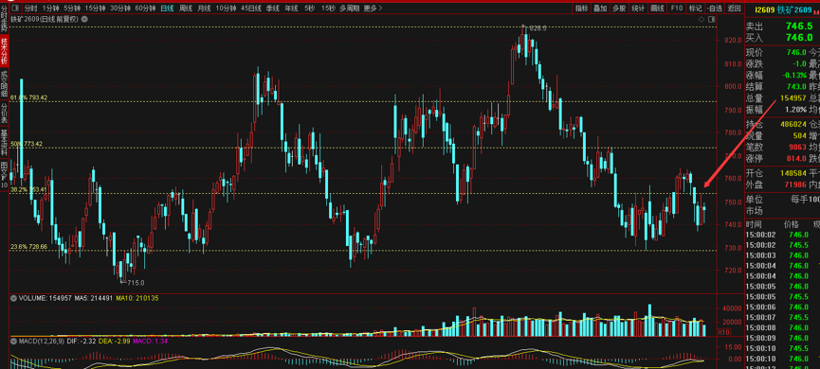The height and width of the screenshot is (369, 820).
Task: Click the 多股 multi-stock button
Action: [619, 9]
